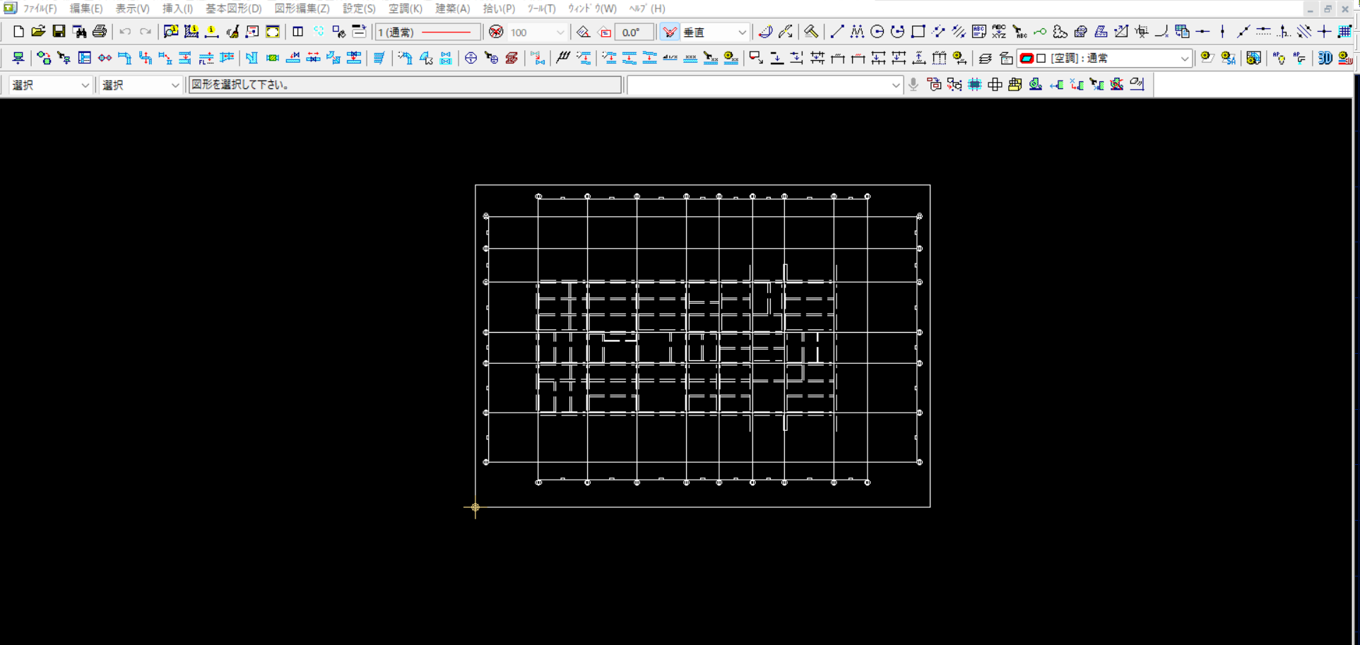Click the split window view icon
This screenshot has height=645, width=1360.
298,32
